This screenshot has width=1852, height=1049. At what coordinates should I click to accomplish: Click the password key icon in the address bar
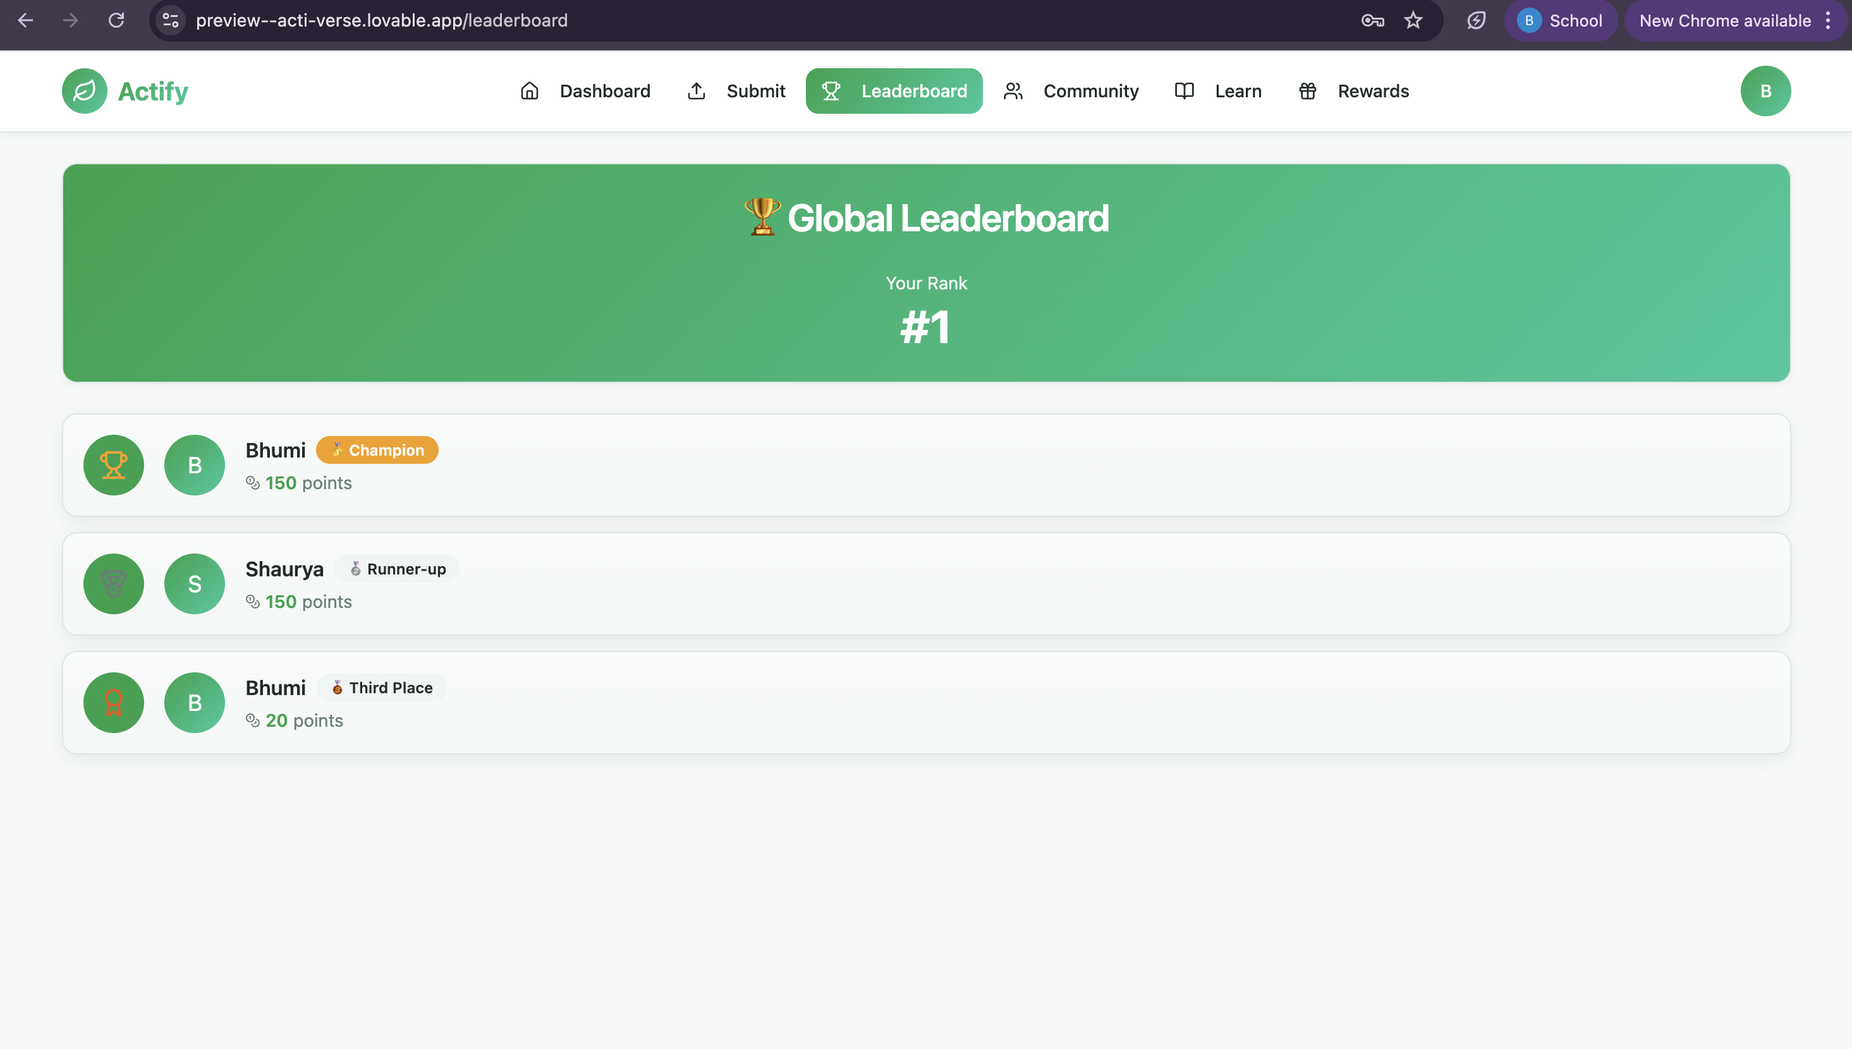click(x=1372, y=20)
